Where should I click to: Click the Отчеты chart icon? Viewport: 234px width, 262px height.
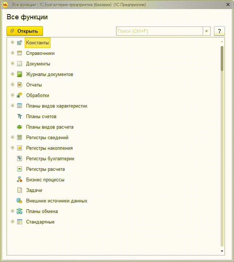click(19, 85)
